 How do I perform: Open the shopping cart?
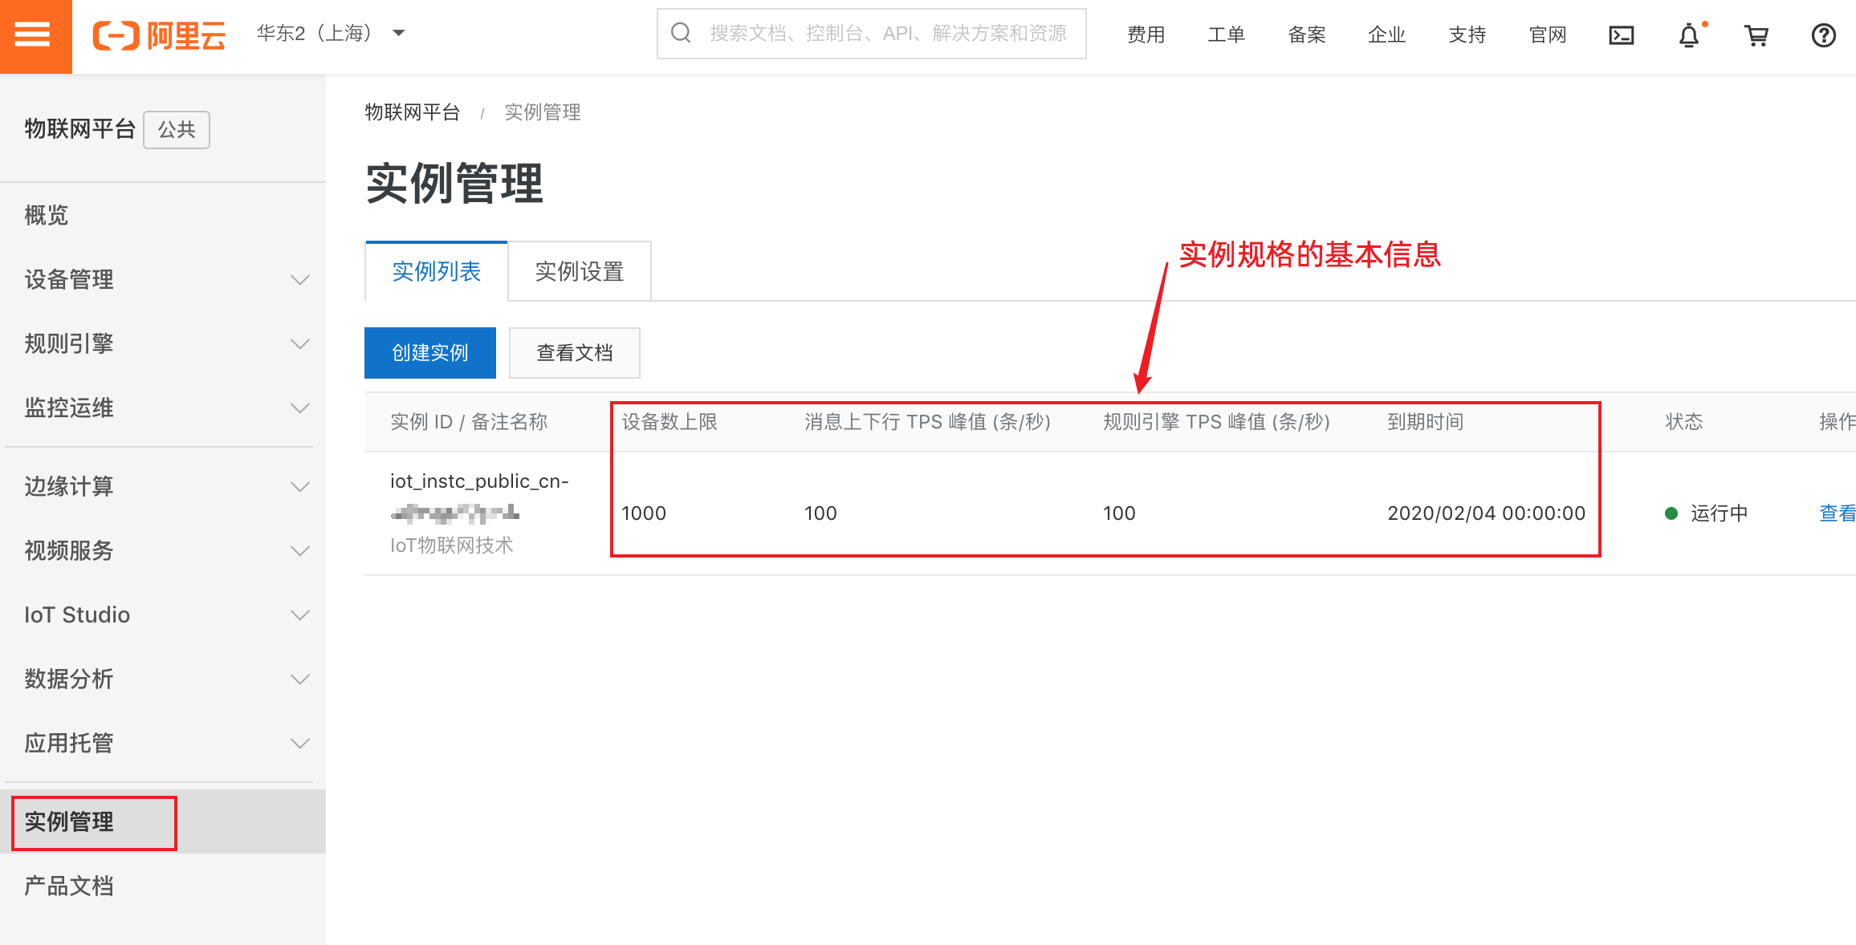click(1756, 35)
